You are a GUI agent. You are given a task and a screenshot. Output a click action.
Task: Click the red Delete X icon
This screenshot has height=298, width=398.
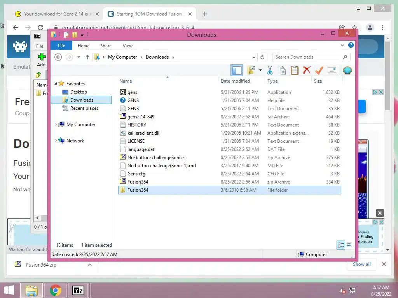pos(307,70)
